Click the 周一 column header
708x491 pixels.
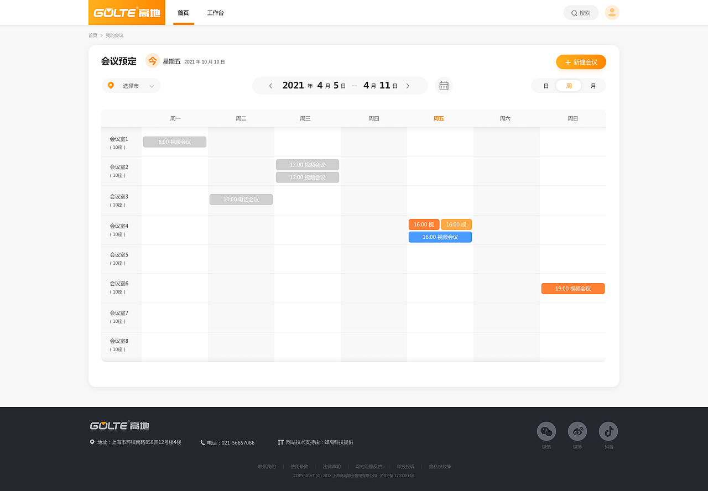click(x=175, y=118)
